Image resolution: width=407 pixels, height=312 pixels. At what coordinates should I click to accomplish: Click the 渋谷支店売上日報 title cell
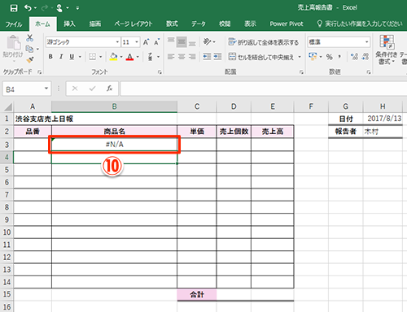[x=44, y=119]
